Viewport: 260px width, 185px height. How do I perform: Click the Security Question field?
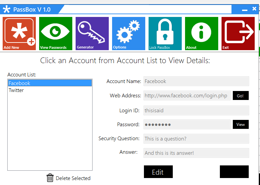pos(196,139)
